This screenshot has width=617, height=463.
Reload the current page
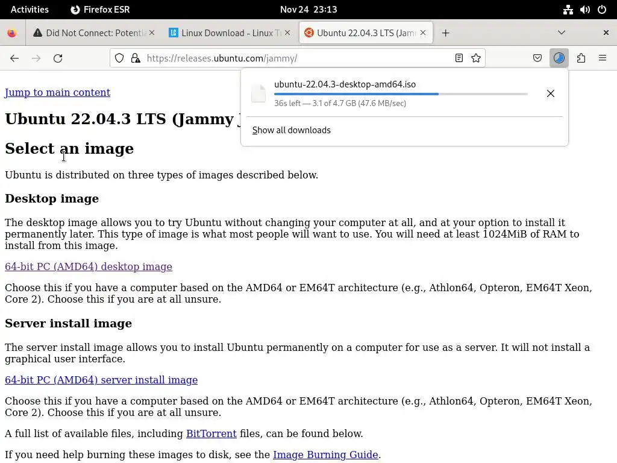coord(58,58)
